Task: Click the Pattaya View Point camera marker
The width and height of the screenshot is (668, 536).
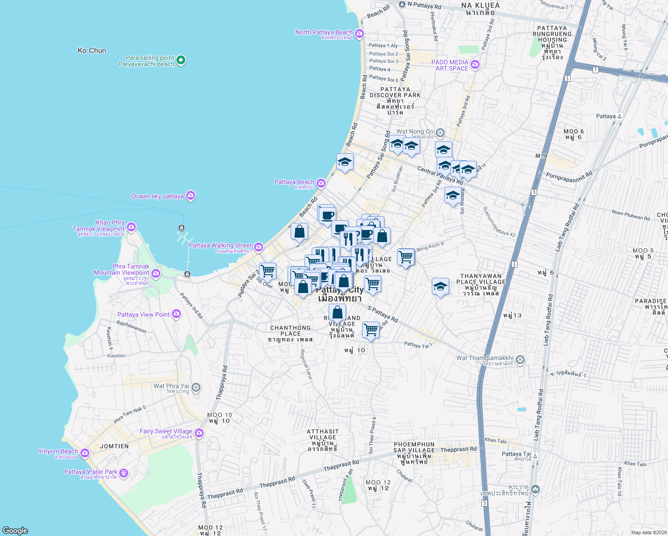Action: 176,314
